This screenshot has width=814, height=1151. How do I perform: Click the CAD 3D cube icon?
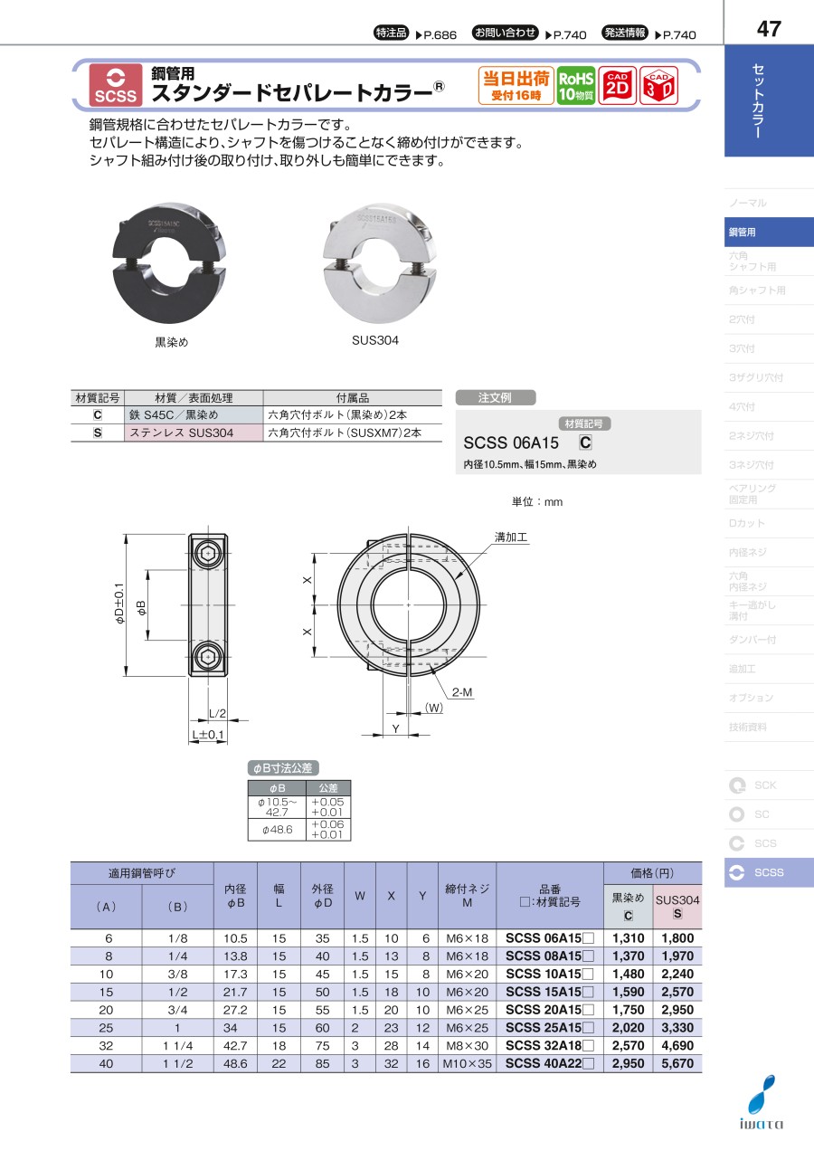coord(658,85)
